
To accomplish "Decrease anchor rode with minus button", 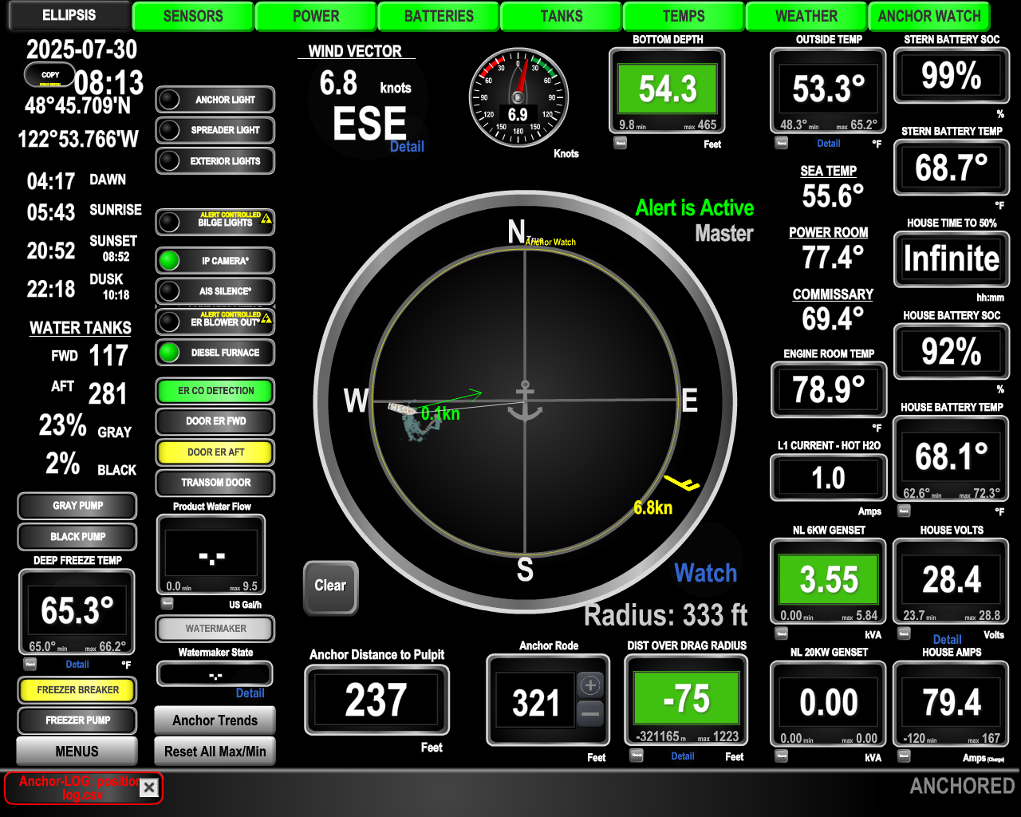I will [590, 714].
